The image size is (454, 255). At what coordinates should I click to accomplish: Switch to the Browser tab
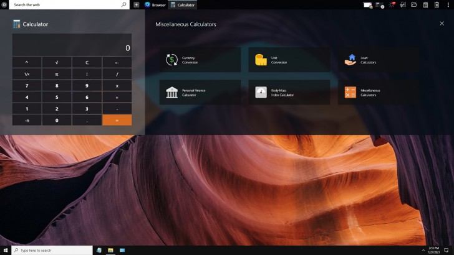point(155,4)
